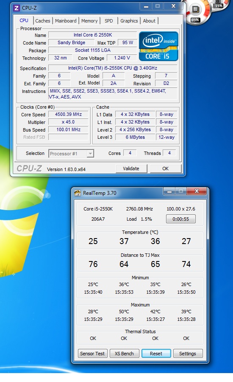Click RealTemp's '2760.08 MHz' reading
Viewport: 233px width, 382px height.
140,209
